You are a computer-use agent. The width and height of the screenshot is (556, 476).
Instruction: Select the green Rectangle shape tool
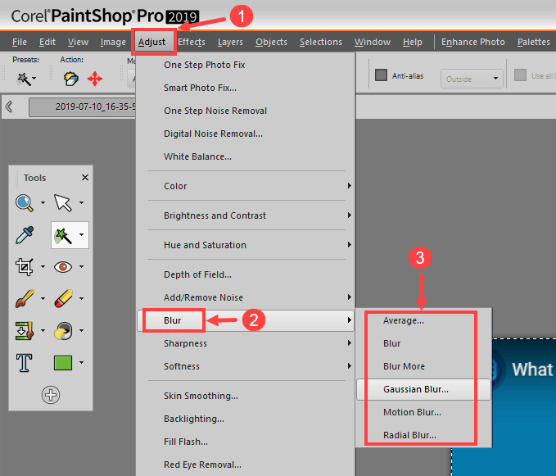(x=63, y=362)
